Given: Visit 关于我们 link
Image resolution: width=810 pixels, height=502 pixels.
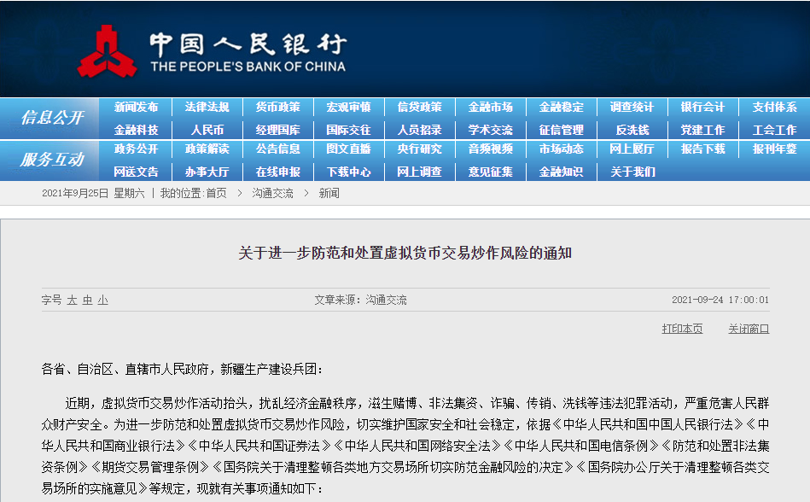Looking at the screenshot, I should pyautogui.click(x=632, y=172).
